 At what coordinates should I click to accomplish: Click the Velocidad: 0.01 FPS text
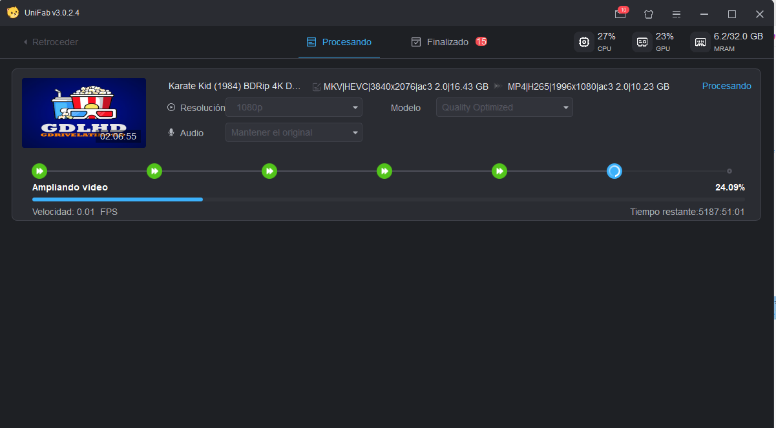coord(75,212)
